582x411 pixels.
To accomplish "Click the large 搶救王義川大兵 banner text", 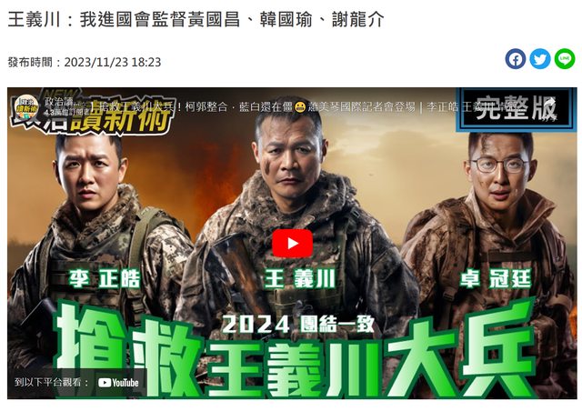I will coord(295,353).
